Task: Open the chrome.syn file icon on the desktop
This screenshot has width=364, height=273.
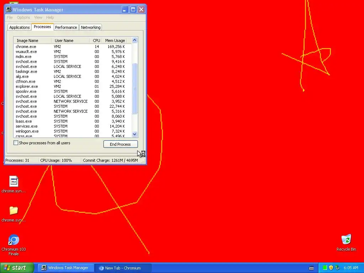Action: 14,184
